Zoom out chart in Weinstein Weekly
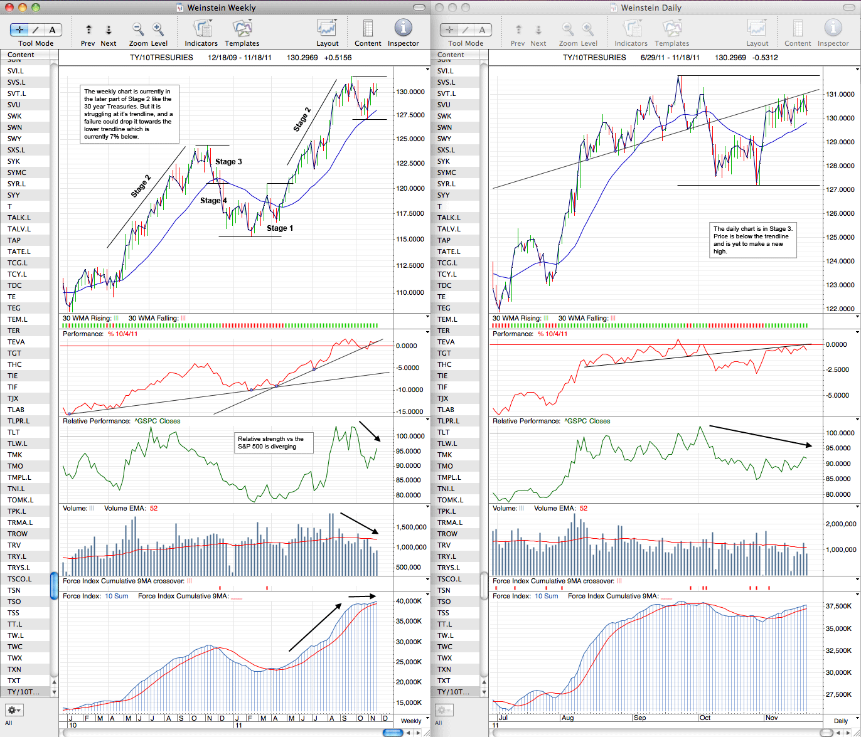This screenshot has width=861, height=737. pos(138,29)
